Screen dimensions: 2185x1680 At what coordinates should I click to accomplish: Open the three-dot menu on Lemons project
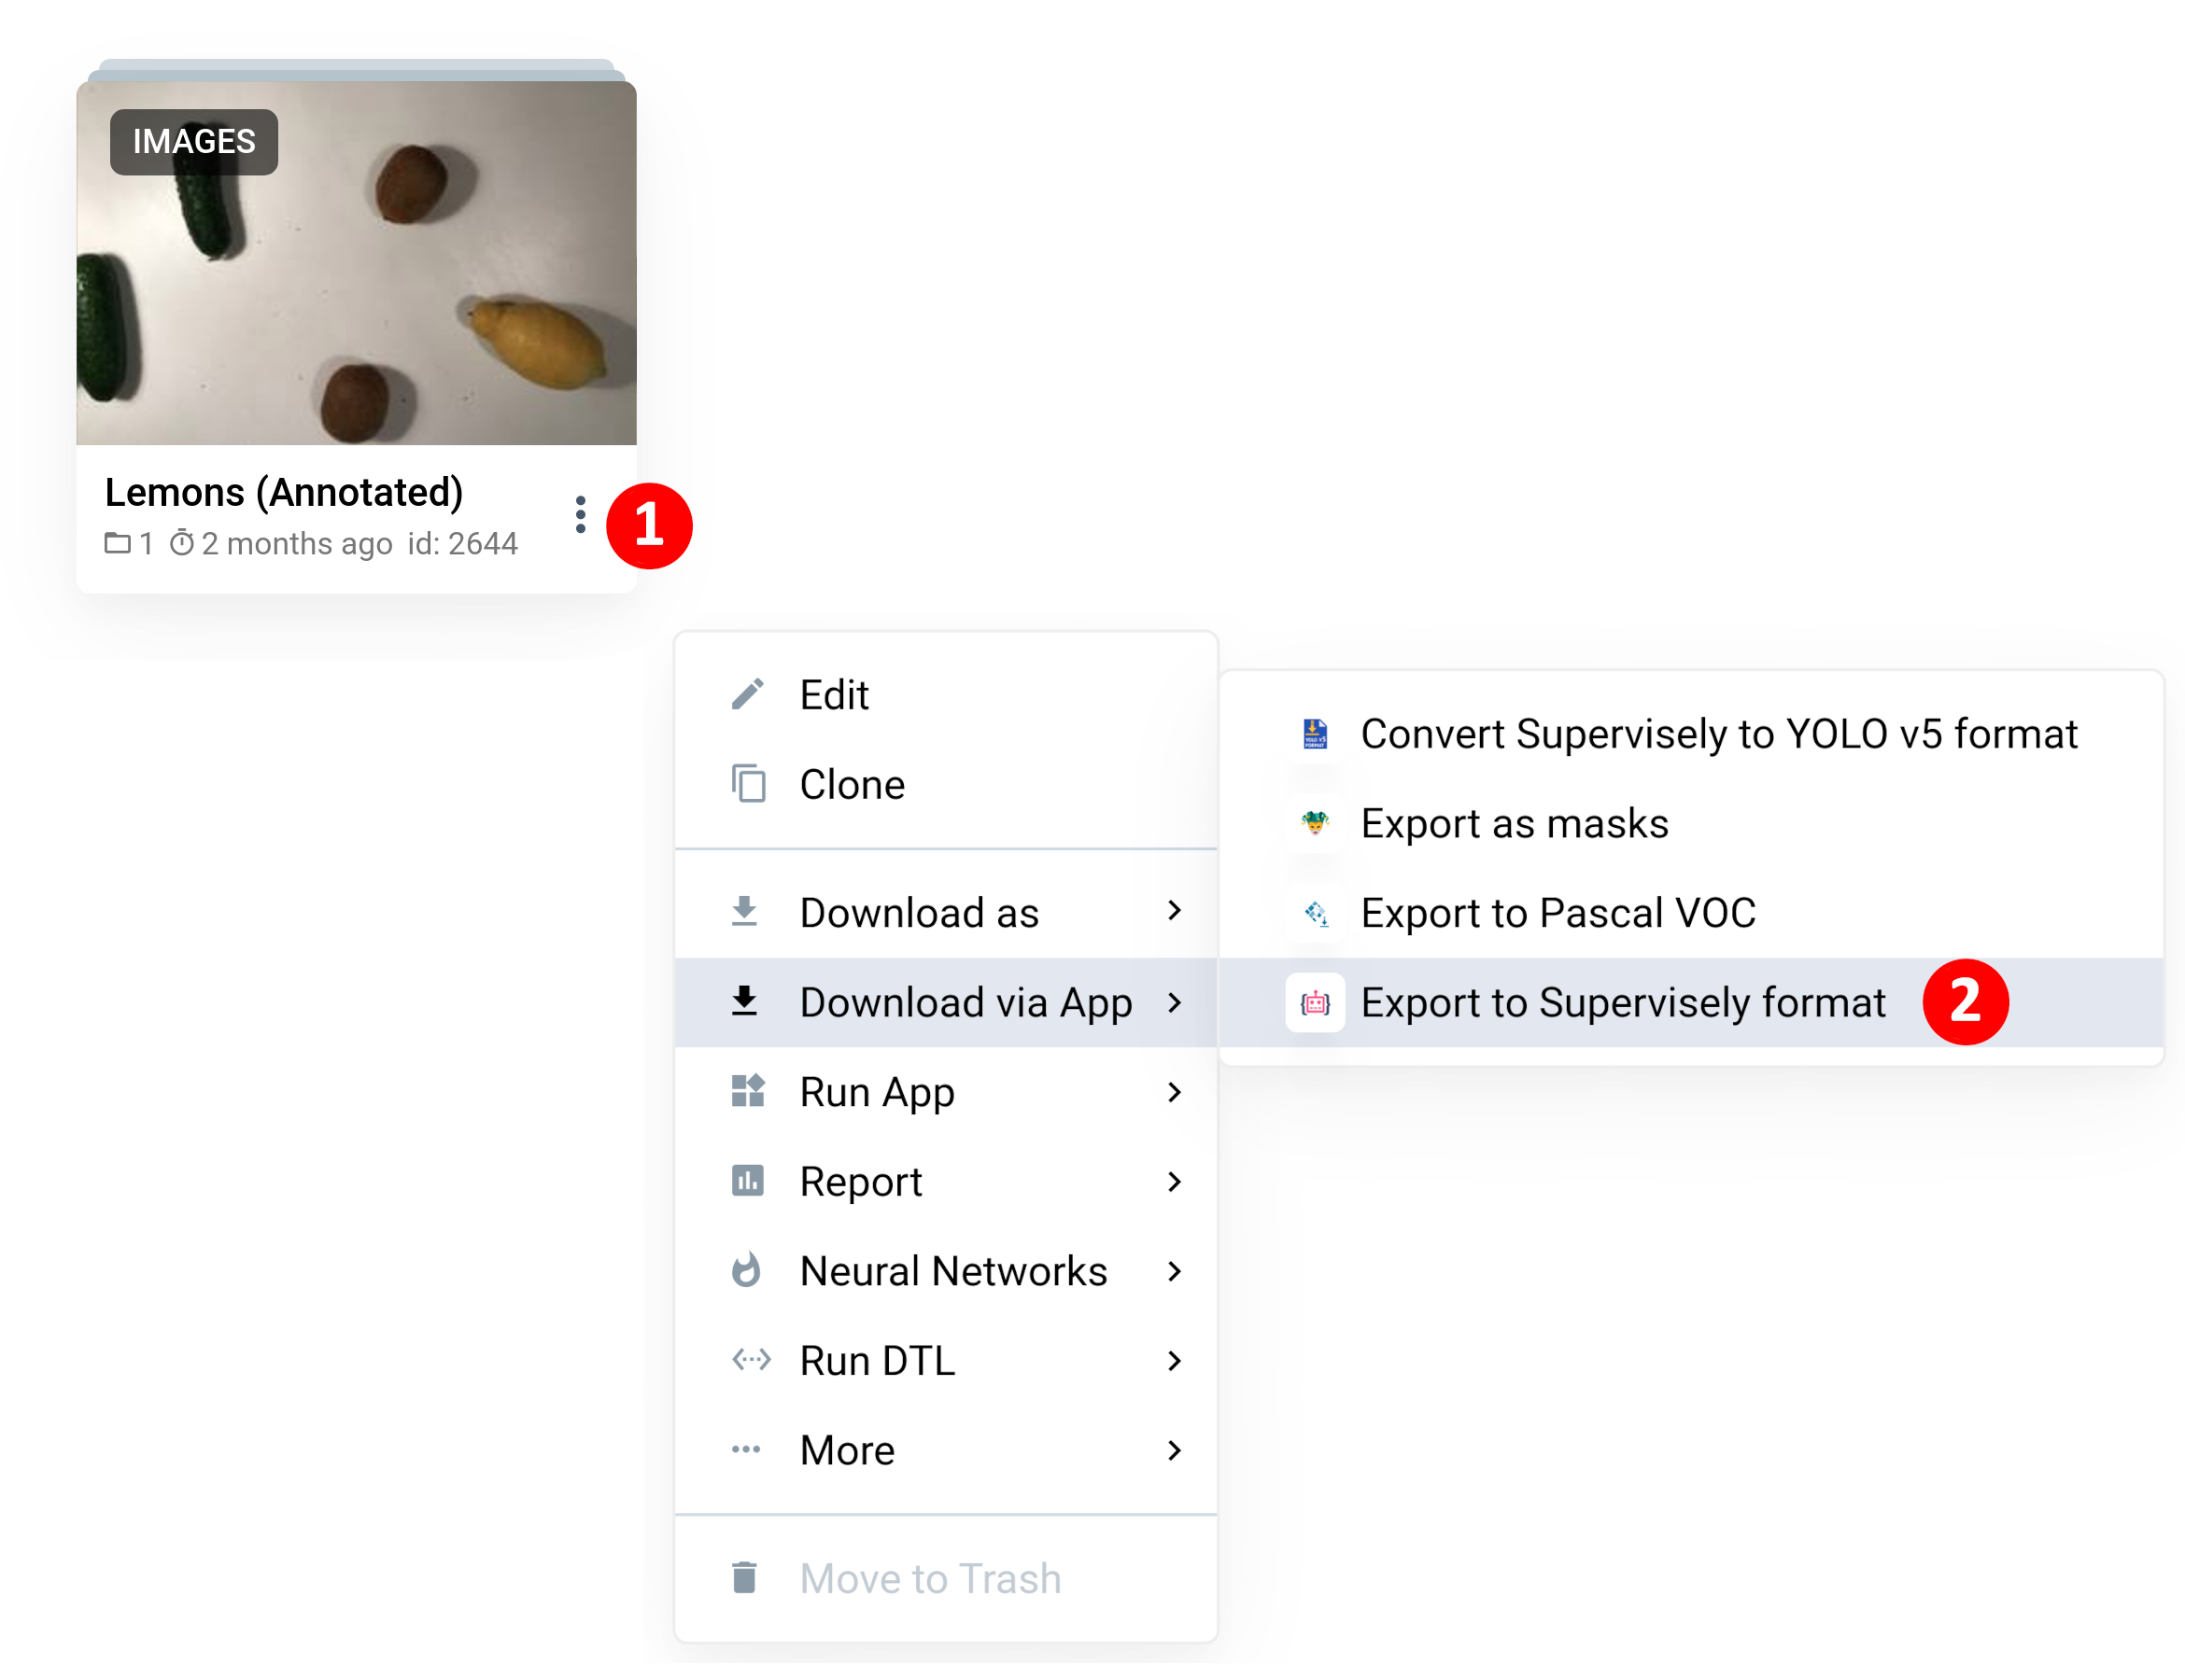coord(580,515)
